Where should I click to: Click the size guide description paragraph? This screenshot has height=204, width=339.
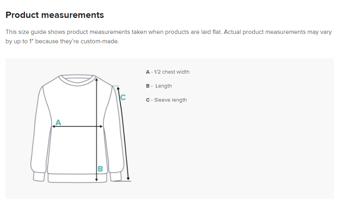[168, 37]
